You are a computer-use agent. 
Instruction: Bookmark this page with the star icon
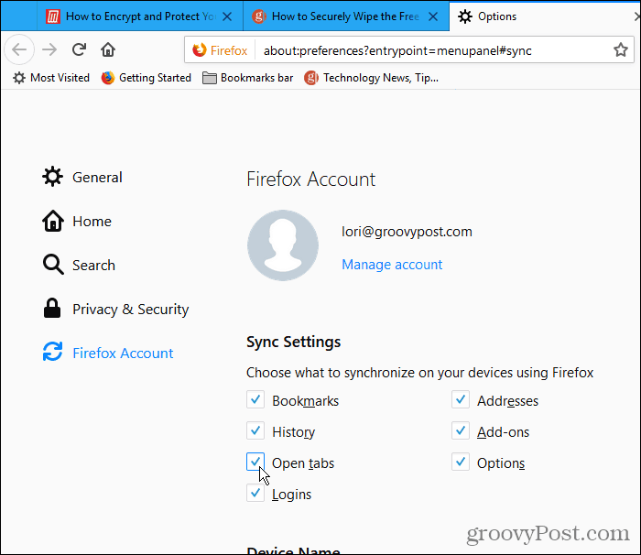[x=621, y=49]
